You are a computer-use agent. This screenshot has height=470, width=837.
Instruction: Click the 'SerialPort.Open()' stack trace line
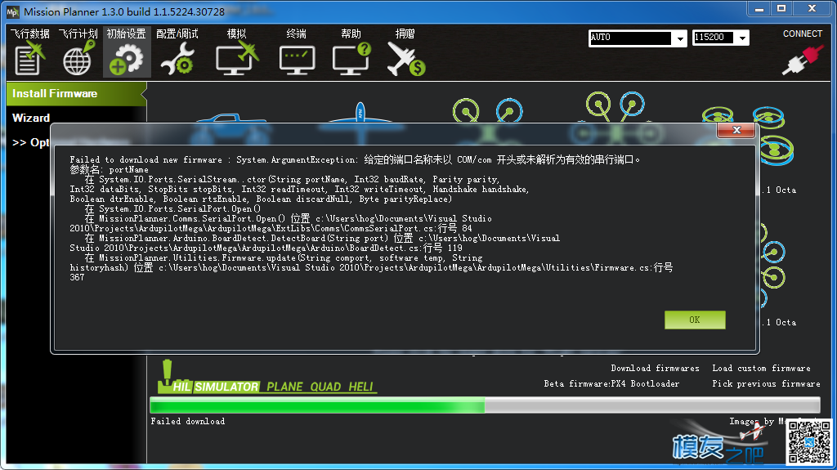173,208
